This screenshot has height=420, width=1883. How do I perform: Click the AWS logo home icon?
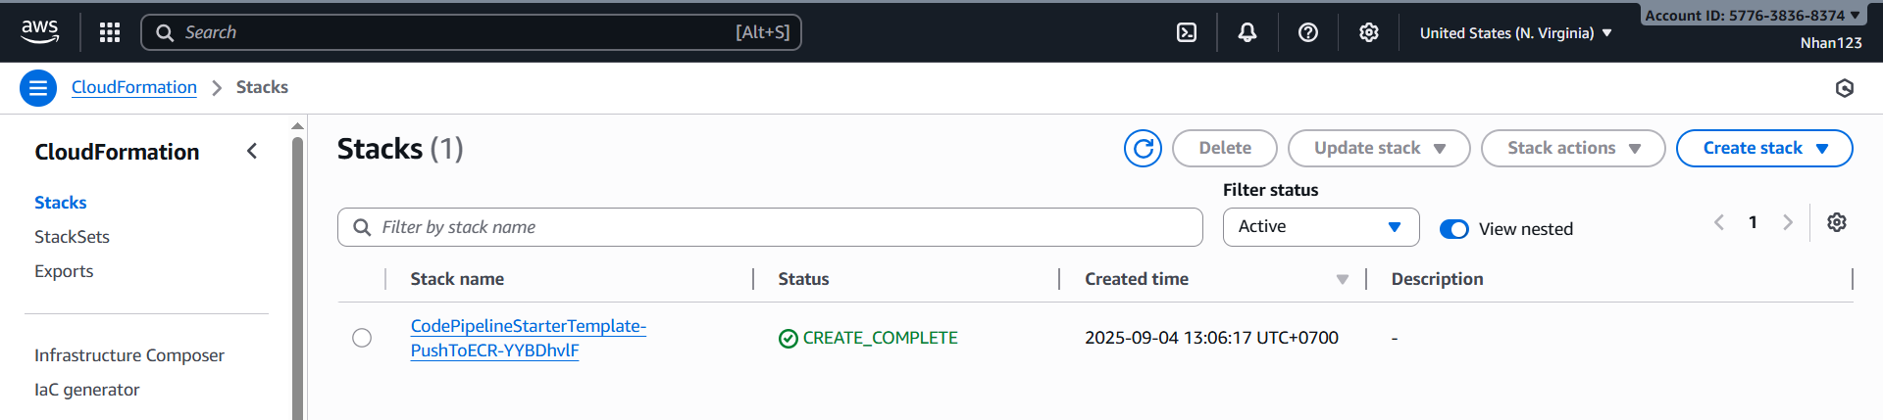coord(40,32)
